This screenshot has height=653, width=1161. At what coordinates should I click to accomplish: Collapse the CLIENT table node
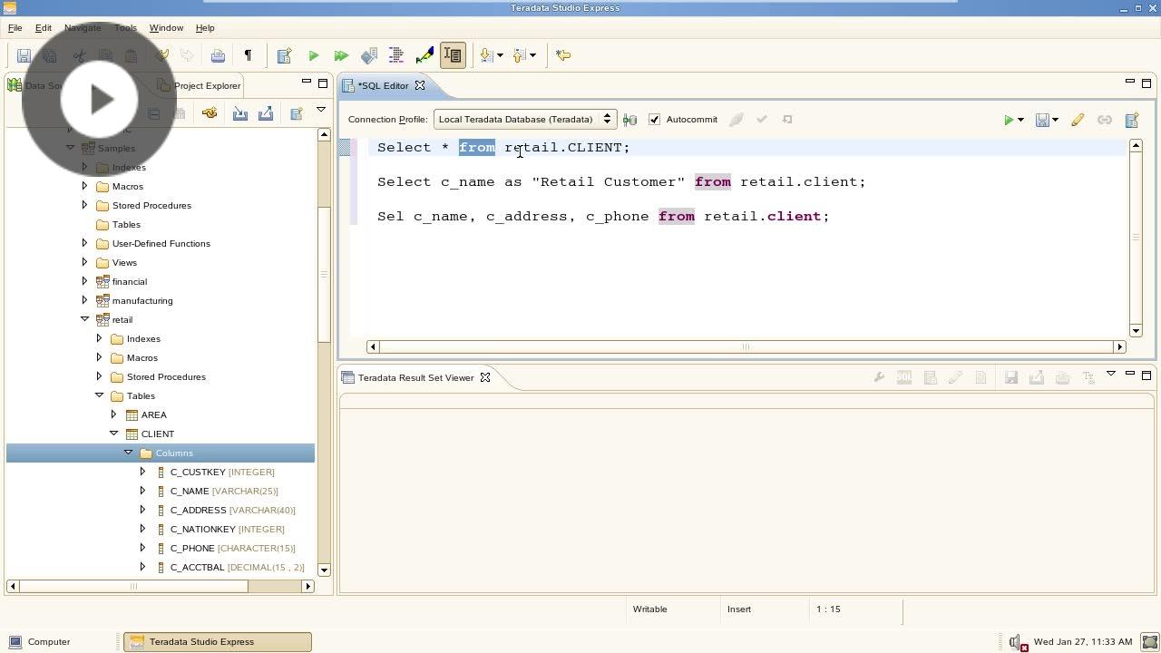coord(113,434)
